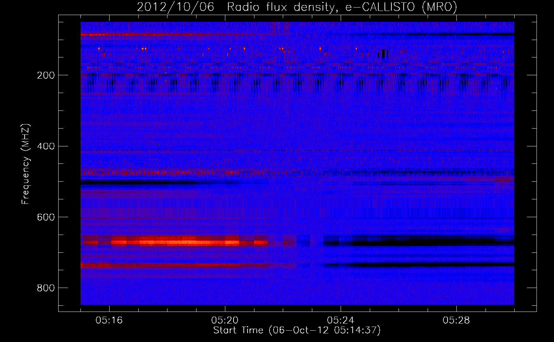Viewport: 554px width, 342px height.
Task: Click the 400 frequency tick label
Action: [46, 146]
